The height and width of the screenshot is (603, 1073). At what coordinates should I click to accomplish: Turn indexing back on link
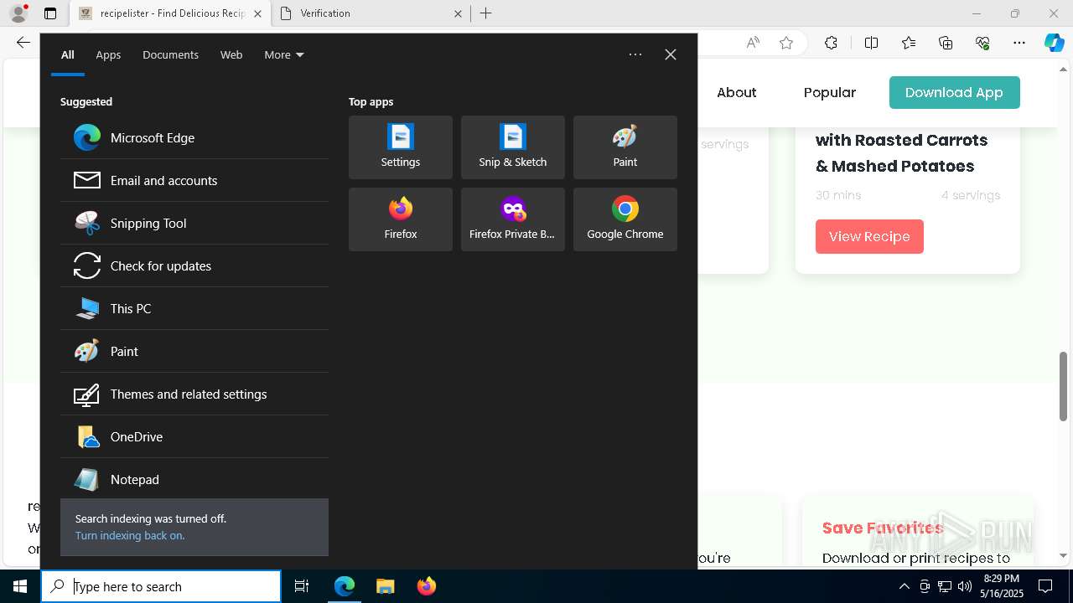pos(130,536)
